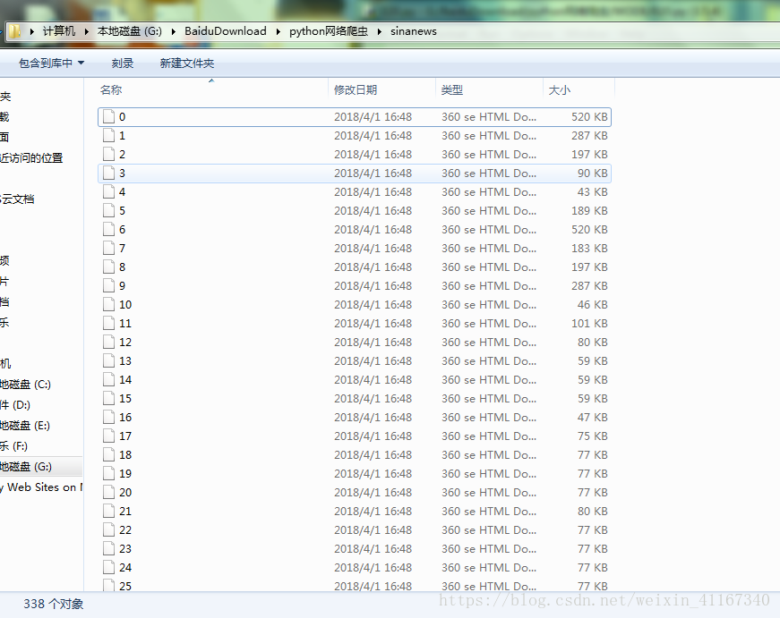Select 本地磁盘 (E:) in navigation pane
780x618 pixels.
[x=25, y=425]
